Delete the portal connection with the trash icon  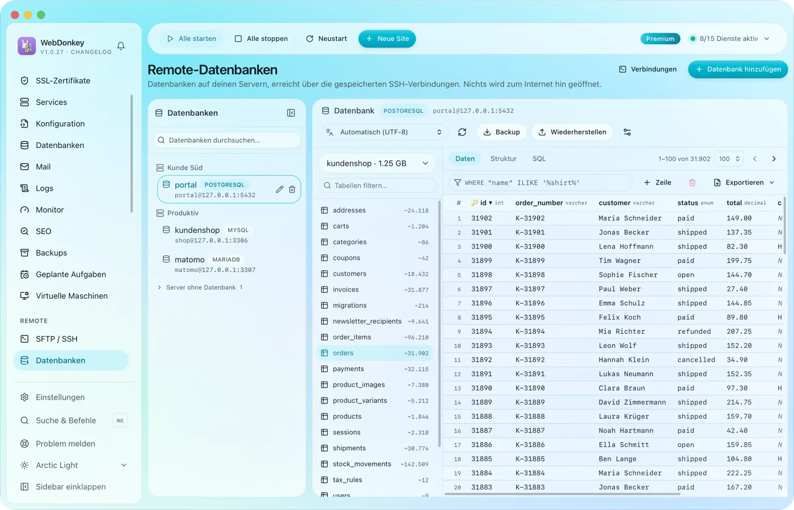(292, 189)
